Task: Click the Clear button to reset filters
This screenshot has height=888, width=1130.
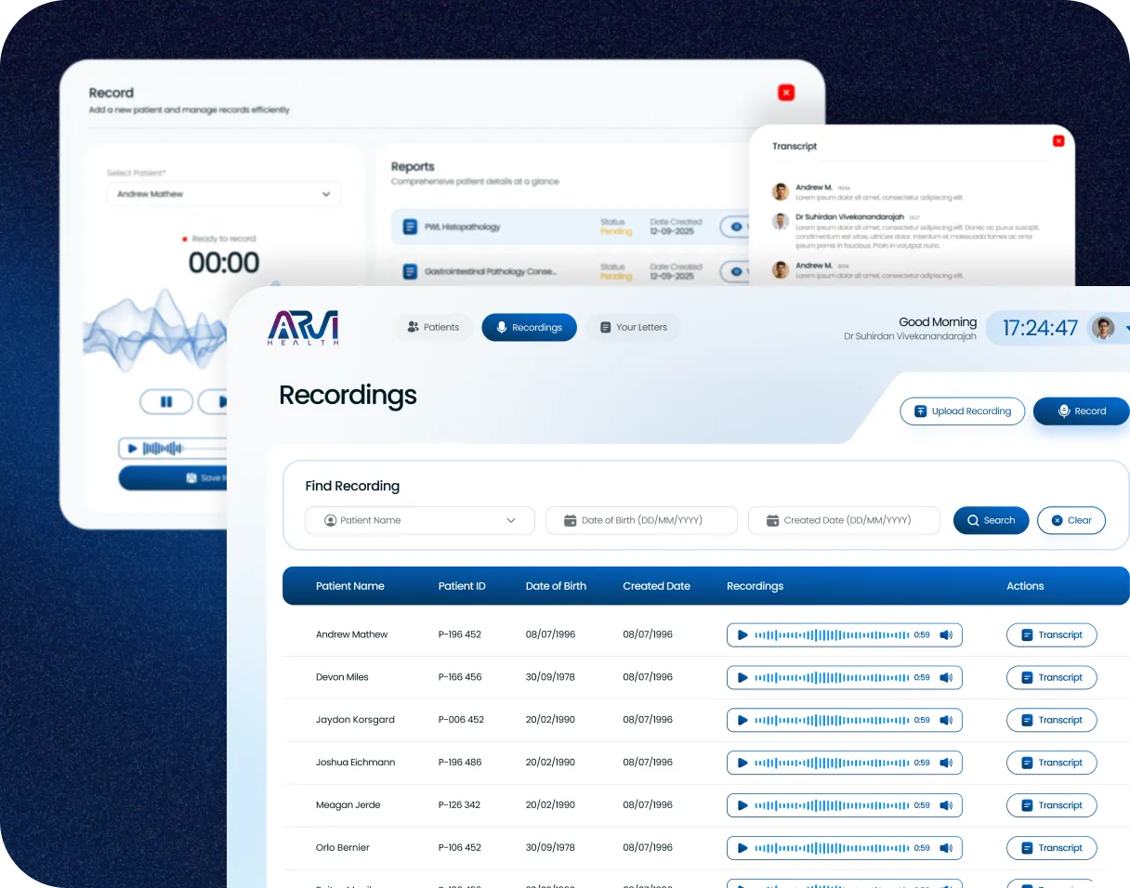Action: (1071, 520)
